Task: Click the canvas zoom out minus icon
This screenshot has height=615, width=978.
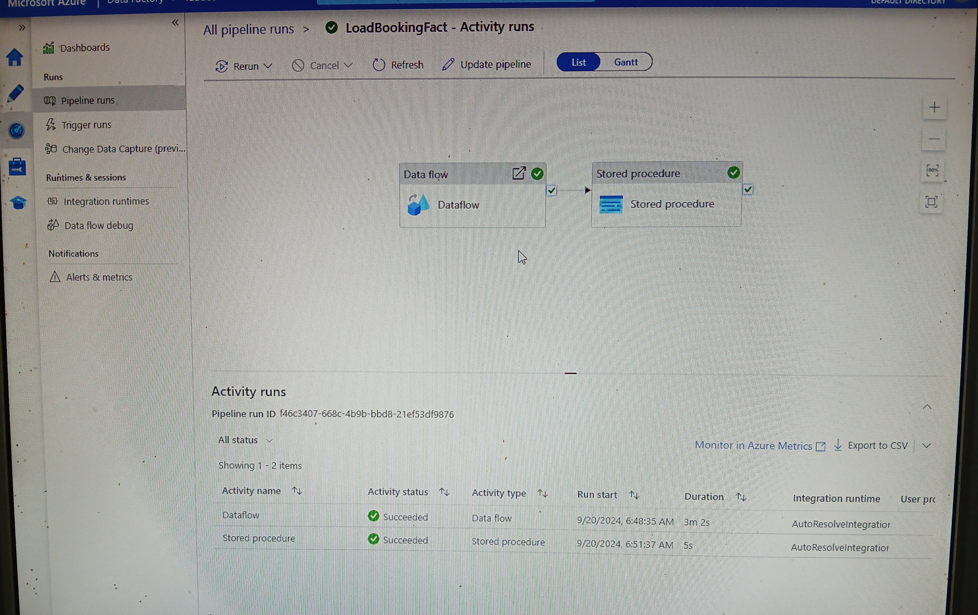Action: point(934,140)
